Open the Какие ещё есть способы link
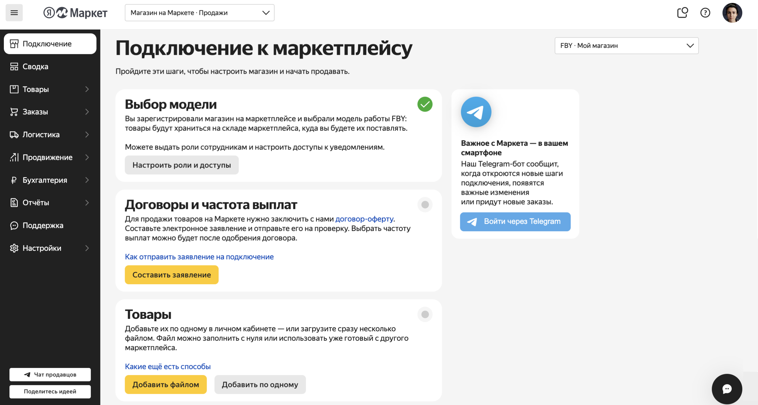Image resolution: width=758 pixels, height=405 pixels. click(x=168, y=367)
